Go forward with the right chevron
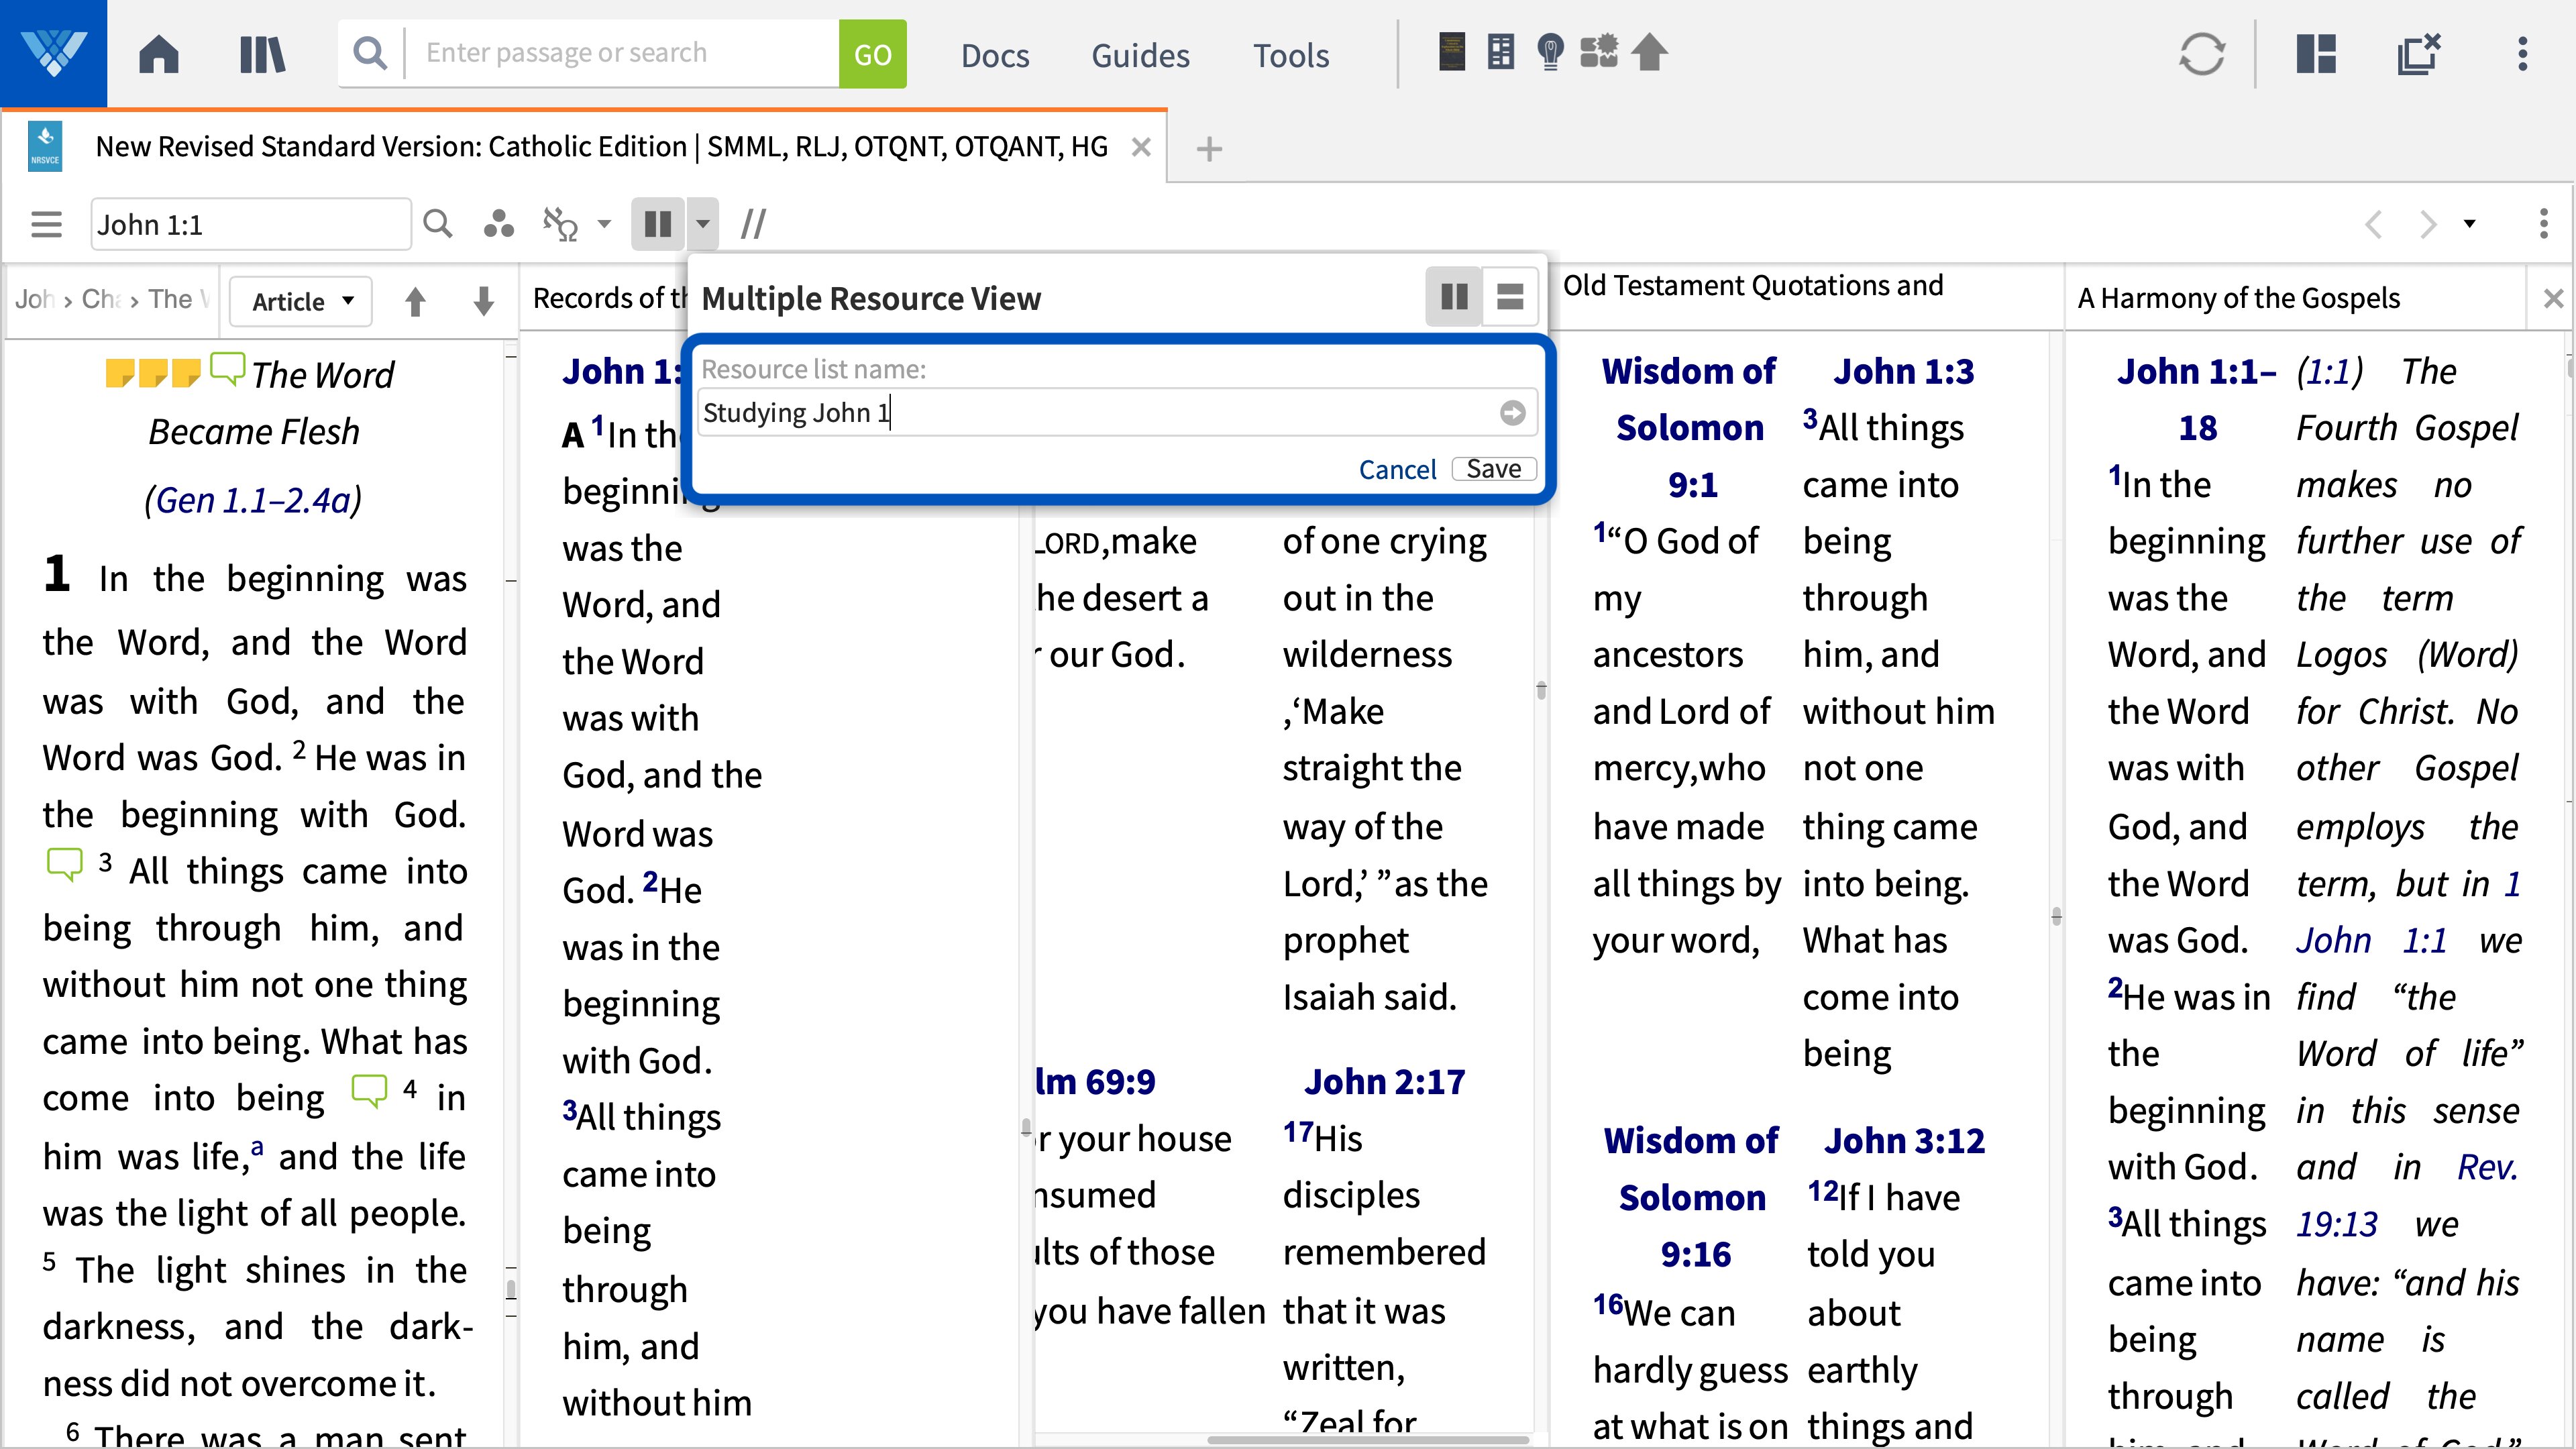 [x=2428, y=224]
